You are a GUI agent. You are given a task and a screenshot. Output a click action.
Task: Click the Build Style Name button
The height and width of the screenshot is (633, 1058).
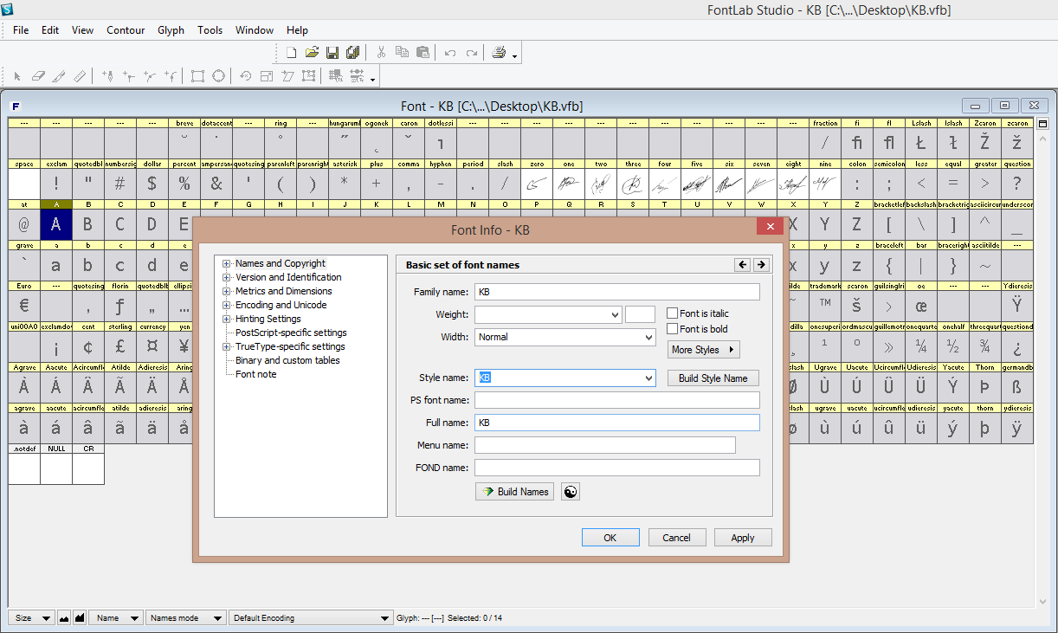(713, 378)
